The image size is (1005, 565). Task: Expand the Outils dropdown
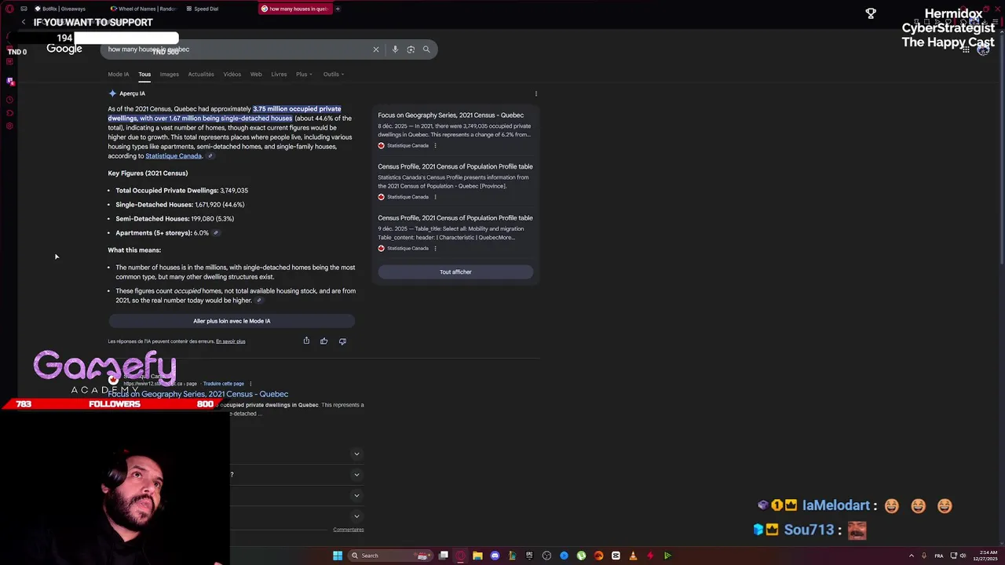coord(334,75)
